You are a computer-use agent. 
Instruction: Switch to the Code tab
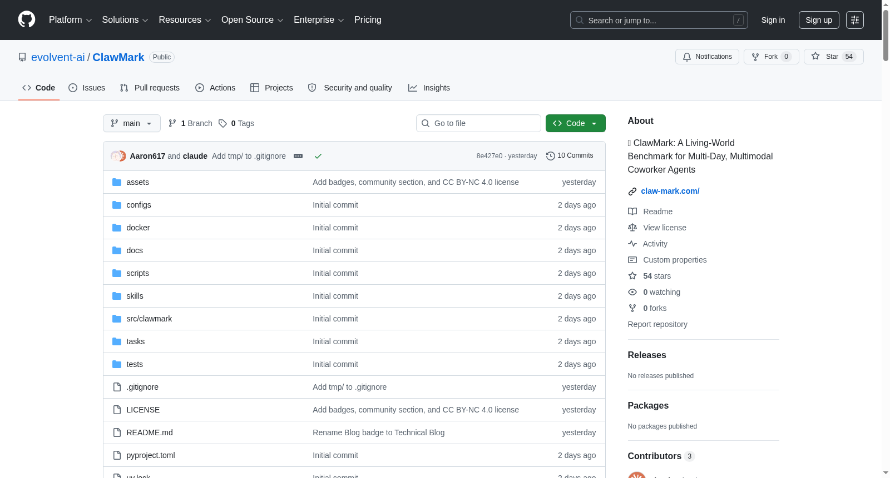[x=39, y=88]
